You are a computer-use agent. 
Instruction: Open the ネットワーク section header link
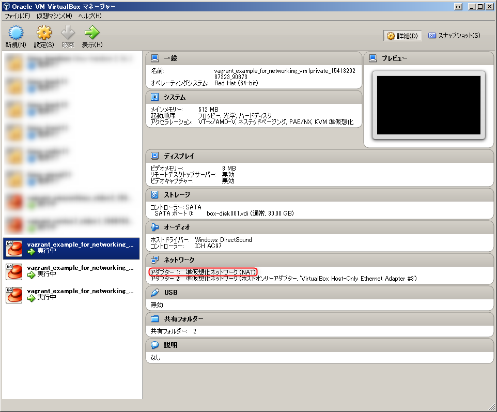(179, 260)
